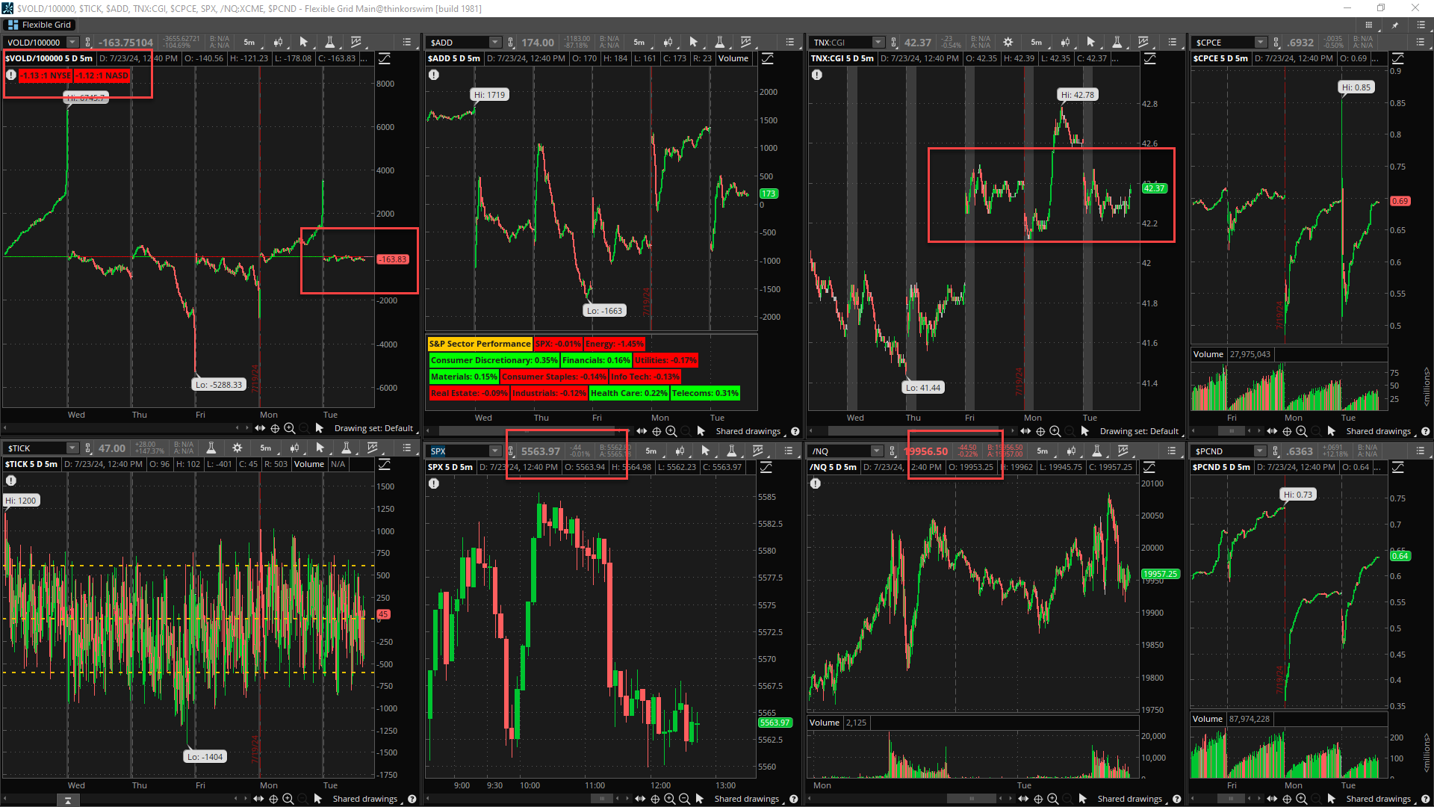The width and height of the screenshot is (1434, 807).
Task: Click the help question mark below $CPCE chart
Action: 1425,431
